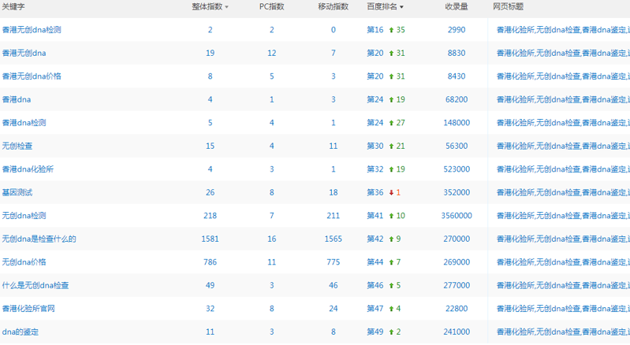Click green up arrow in 香港dna检测 row
Screen dimensions: 630x345
pyautogui.click(x=391, y=123)
